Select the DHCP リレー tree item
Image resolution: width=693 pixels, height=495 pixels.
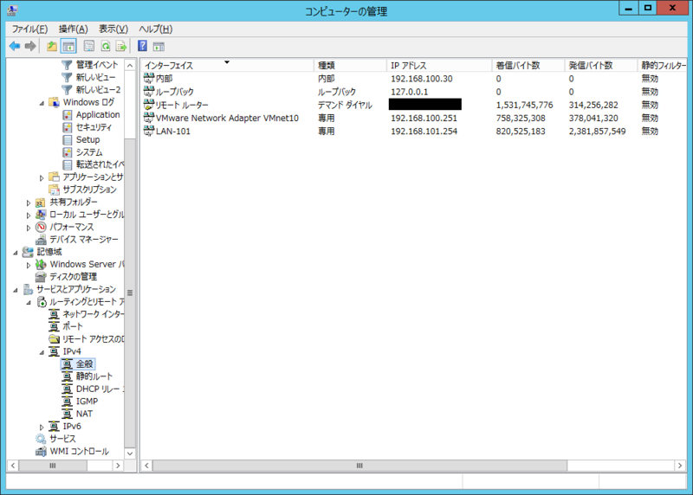tap(100, 389)
